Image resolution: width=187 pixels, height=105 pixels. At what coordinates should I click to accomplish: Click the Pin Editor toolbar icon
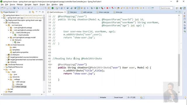[152, 8]
